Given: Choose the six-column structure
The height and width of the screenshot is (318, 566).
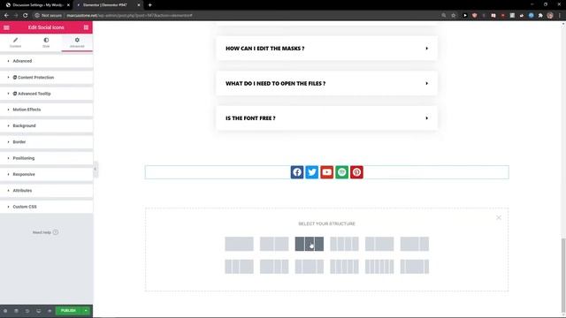Looking at the screenshot, I should tap(379, 267).
